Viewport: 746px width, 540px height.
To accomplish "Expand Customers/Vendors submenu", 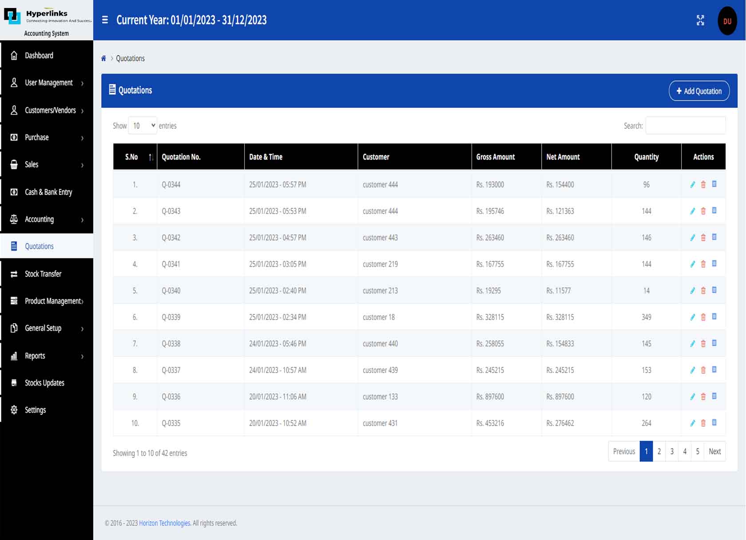I will (47, 110).
